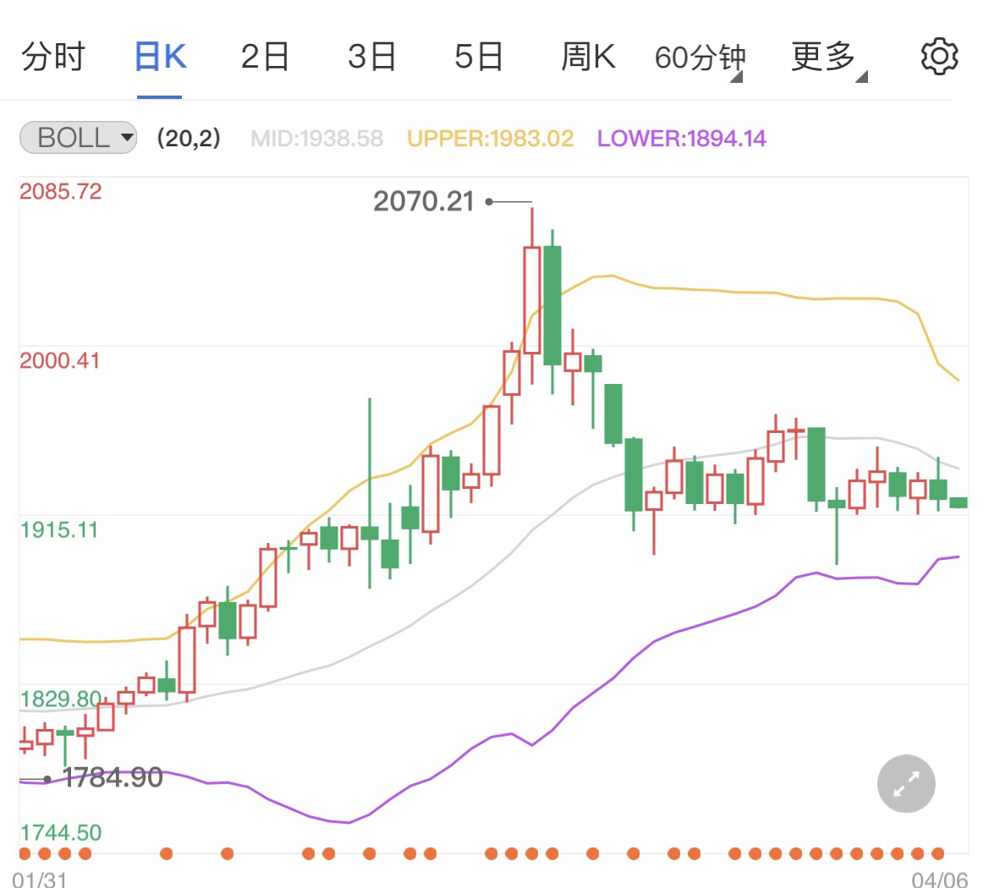Click the 2085.72 axis label
This screenshot has height=888, width=989.
pyautogui.click(x=61, y=192)
